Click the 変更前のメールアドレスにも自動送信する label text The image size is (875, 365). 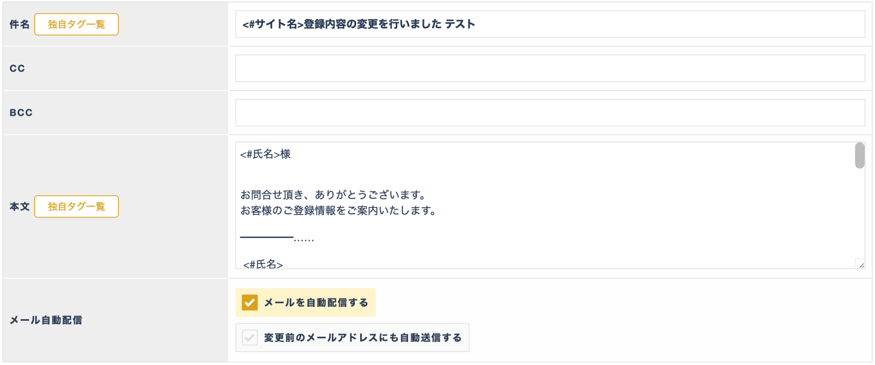(363, 338)
